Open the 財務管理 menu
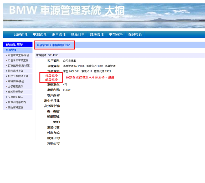 97,34
